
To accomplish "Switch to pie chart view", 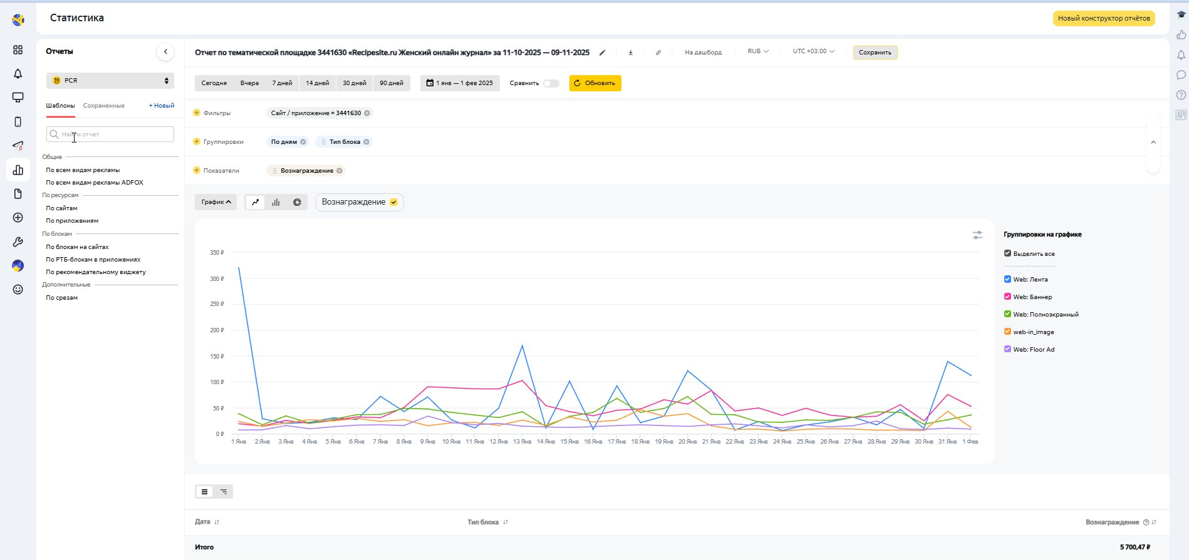I will (297, 202).
